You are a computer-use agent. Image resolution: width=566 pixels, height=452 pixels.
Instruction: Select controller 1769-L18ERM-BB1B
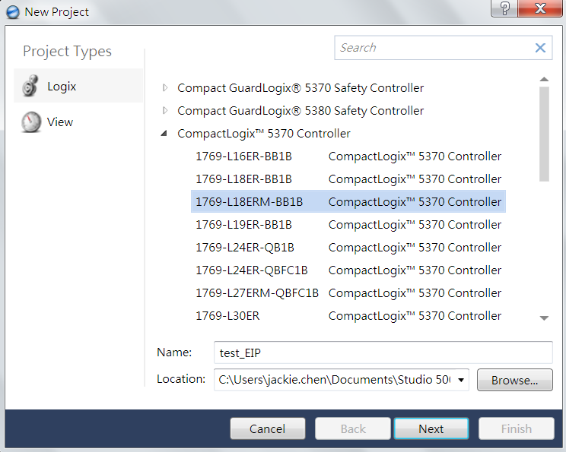click(348, 201)
